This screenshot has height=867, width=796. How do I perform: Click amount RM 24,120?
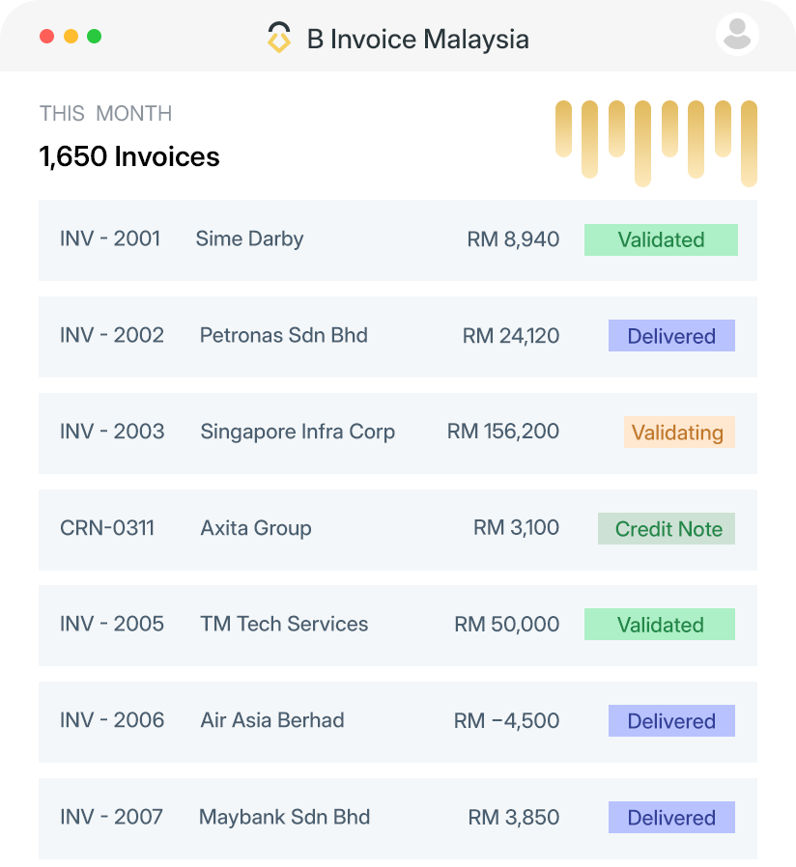(511, 336)
